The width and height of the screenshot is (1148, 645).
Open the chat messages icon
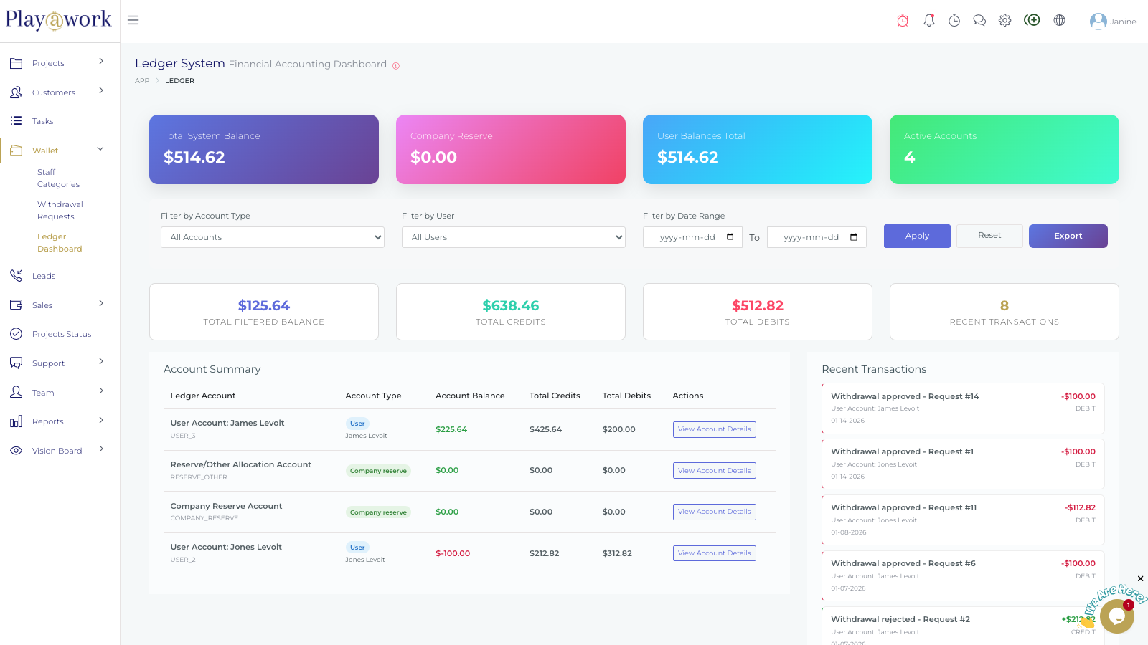(979, 21)
